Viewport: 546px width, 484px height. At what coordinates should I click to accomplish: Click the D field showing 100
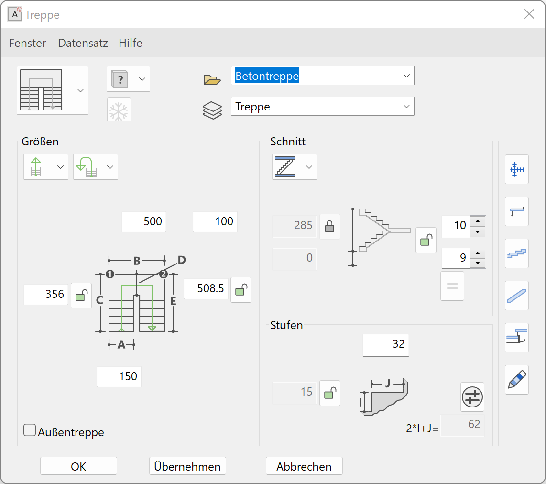pyautogui.click(x=215, y=221)
